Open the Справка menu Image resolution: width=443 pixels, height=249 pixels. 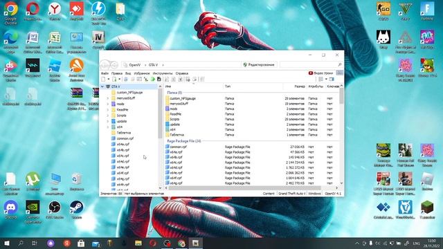coord(181,73)
